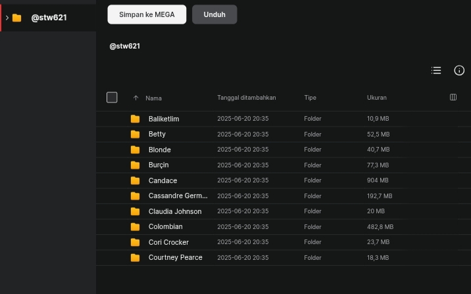This screenshot has height=294, width=471.
Task: Toggle the sort direction arrow by Nama
Action: 136,98
